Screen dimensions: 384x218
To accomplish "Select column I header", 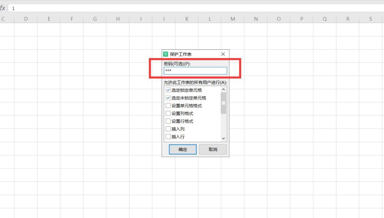I will (x=141, y=19).
